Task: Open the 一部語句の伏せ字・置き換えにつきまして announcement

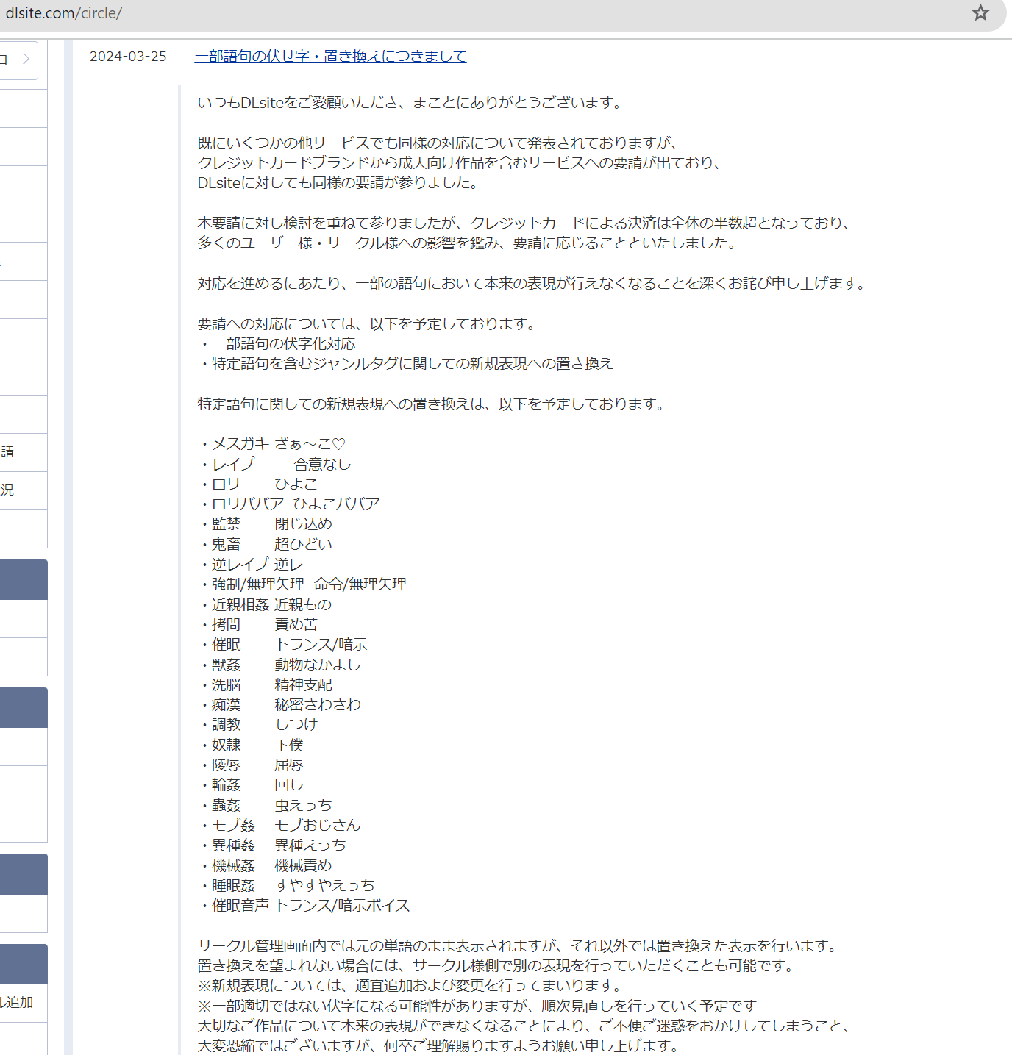Action: click(329, 56)
